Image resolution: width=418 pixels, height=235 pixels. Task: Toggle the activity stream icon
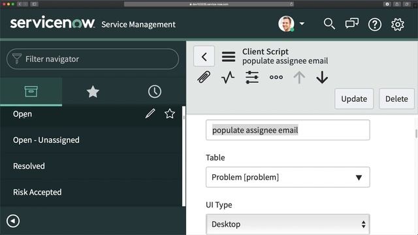tap(228, 77)
